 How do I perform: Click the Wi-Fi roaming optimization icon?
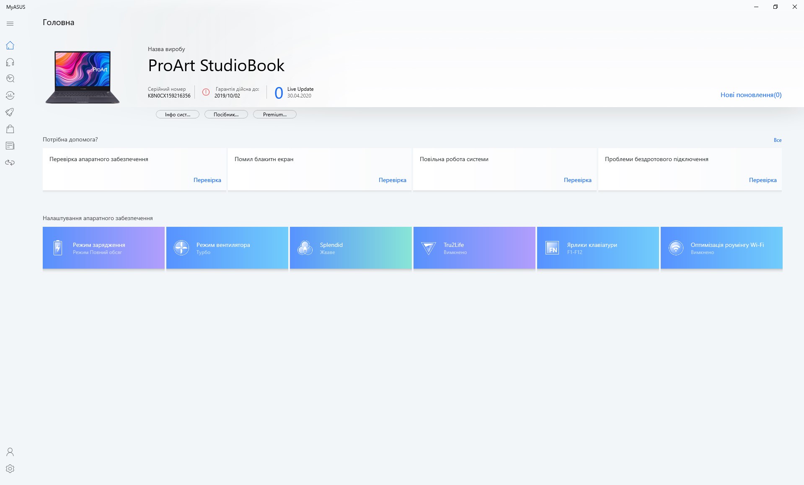pos(676,248)
